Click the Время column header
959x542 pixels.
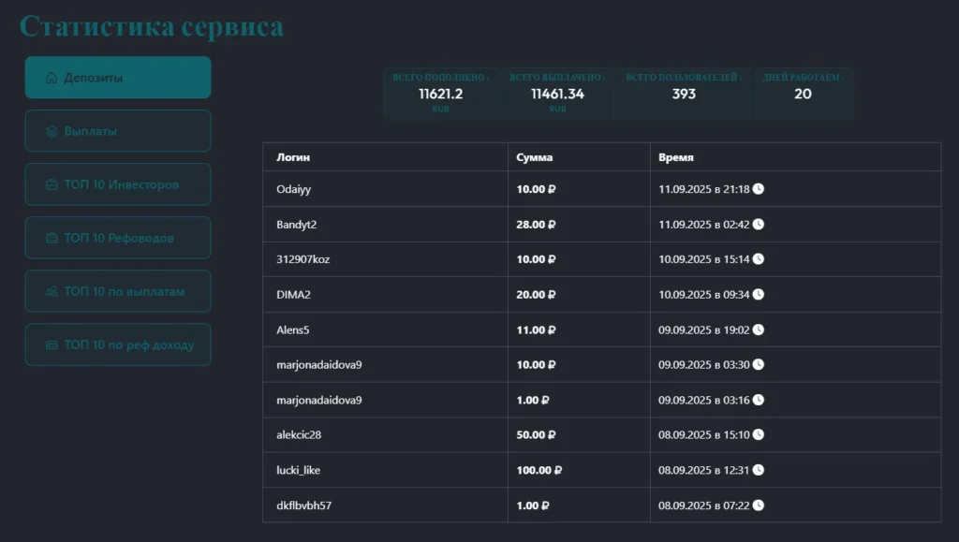pyautogui.click(x=675, y=157)
